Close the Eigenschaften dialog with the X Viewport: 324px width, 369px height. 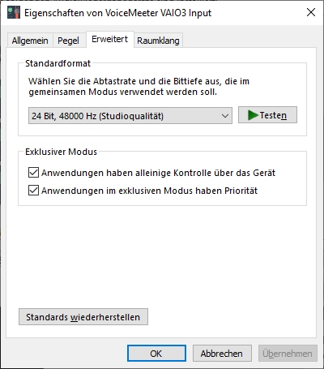click(x=311, y=12)
